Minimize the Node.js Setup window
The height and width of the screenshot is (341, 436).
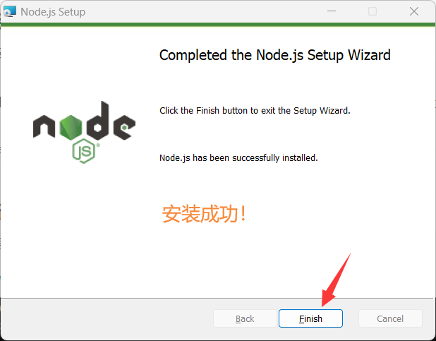332,11
